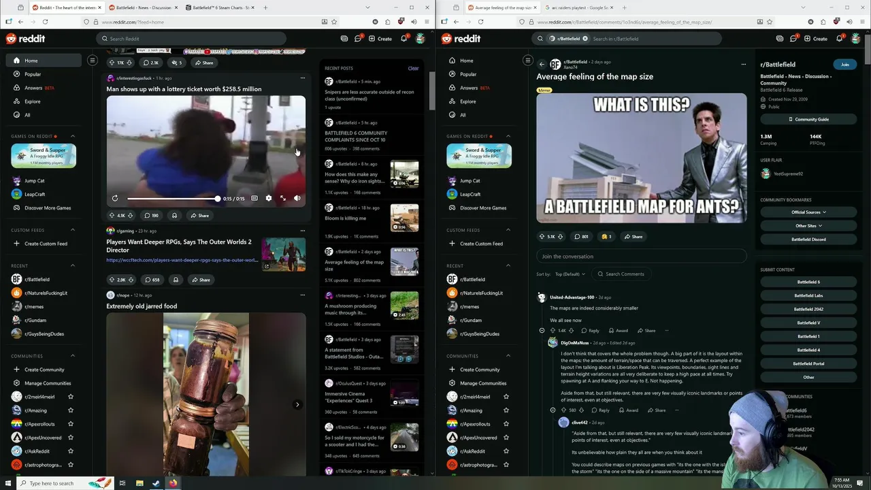Collapse Recent section in left window
871x490 pixels.
[x=73, y=265]
